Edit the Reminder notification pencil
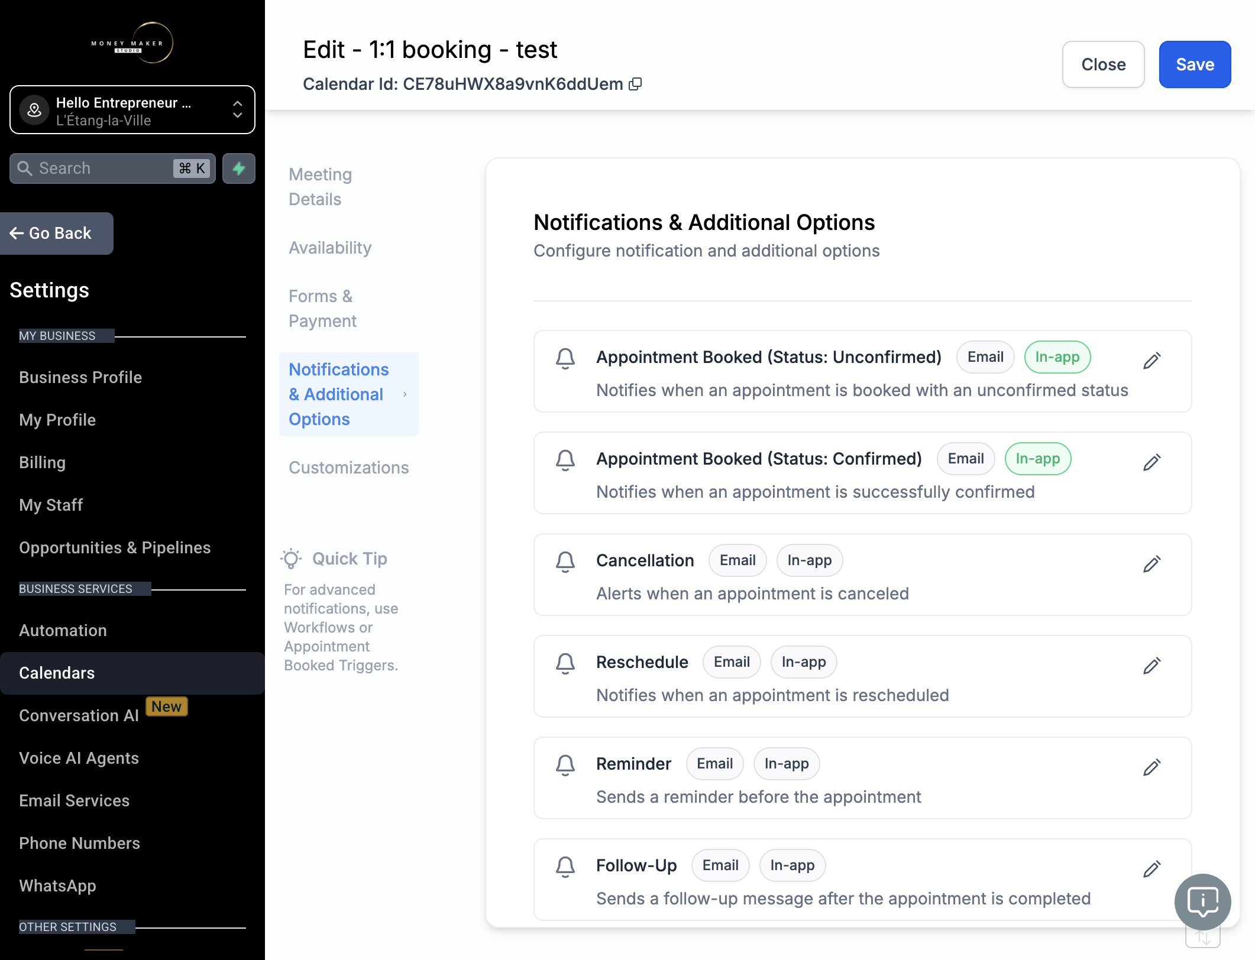Viewport: 1255px width, 960px height. [x=1152, y=767]
